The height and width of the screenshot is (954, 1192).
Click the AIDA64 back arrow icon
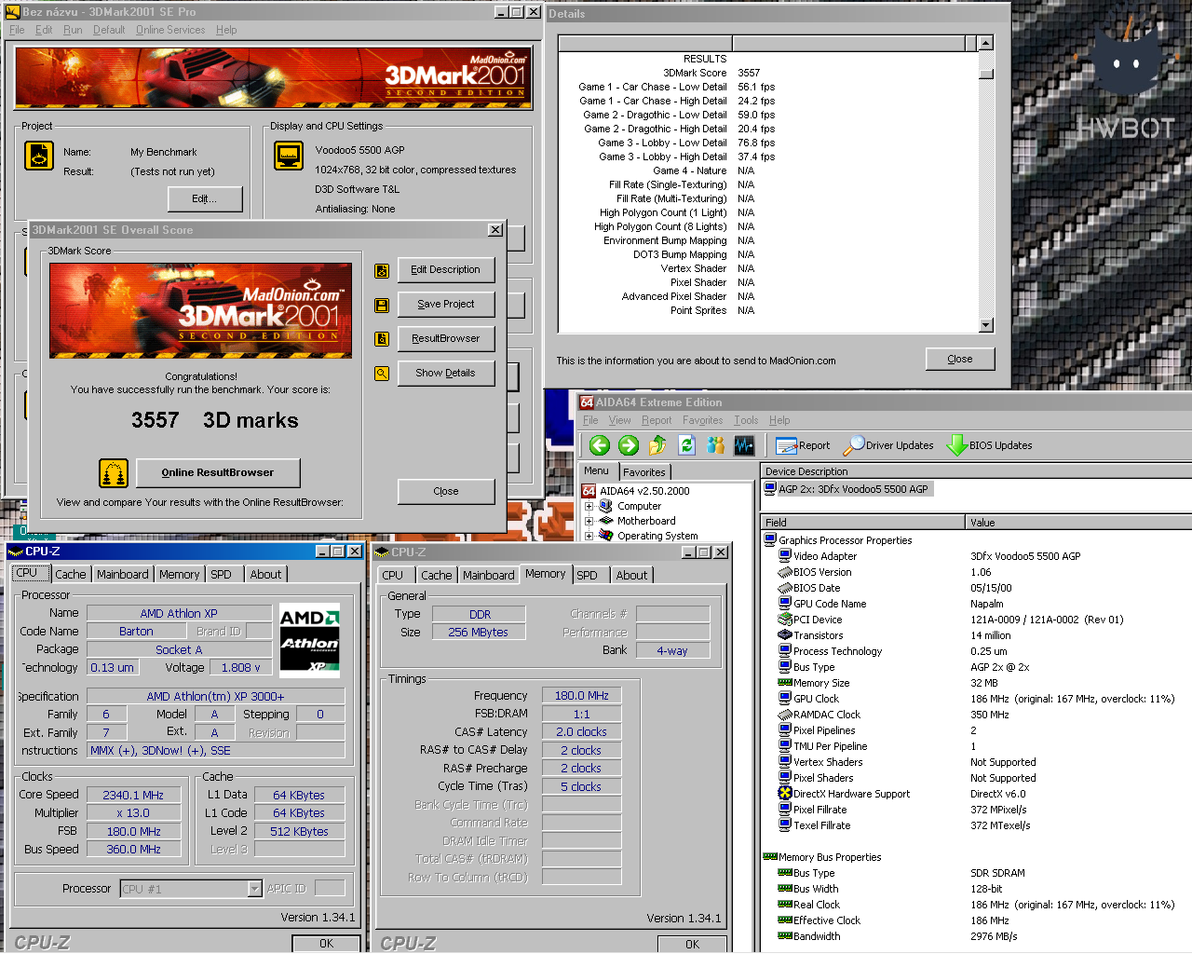[x=600, y=445]
